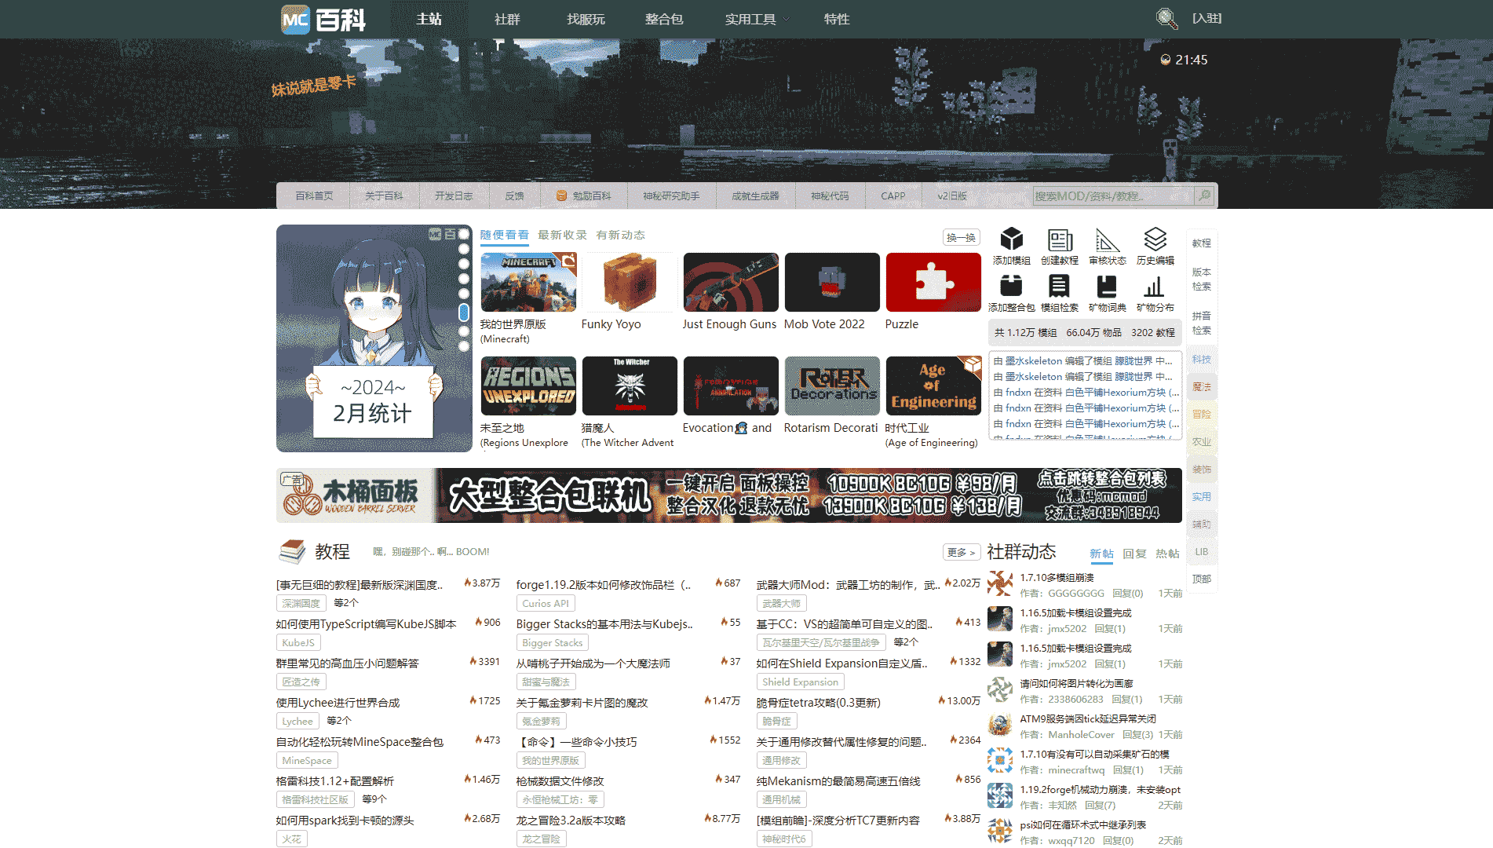Switch 社群动态 to the 回复 tab
The width and height of the screenshot is (1493, 848).
[1134, 554]
